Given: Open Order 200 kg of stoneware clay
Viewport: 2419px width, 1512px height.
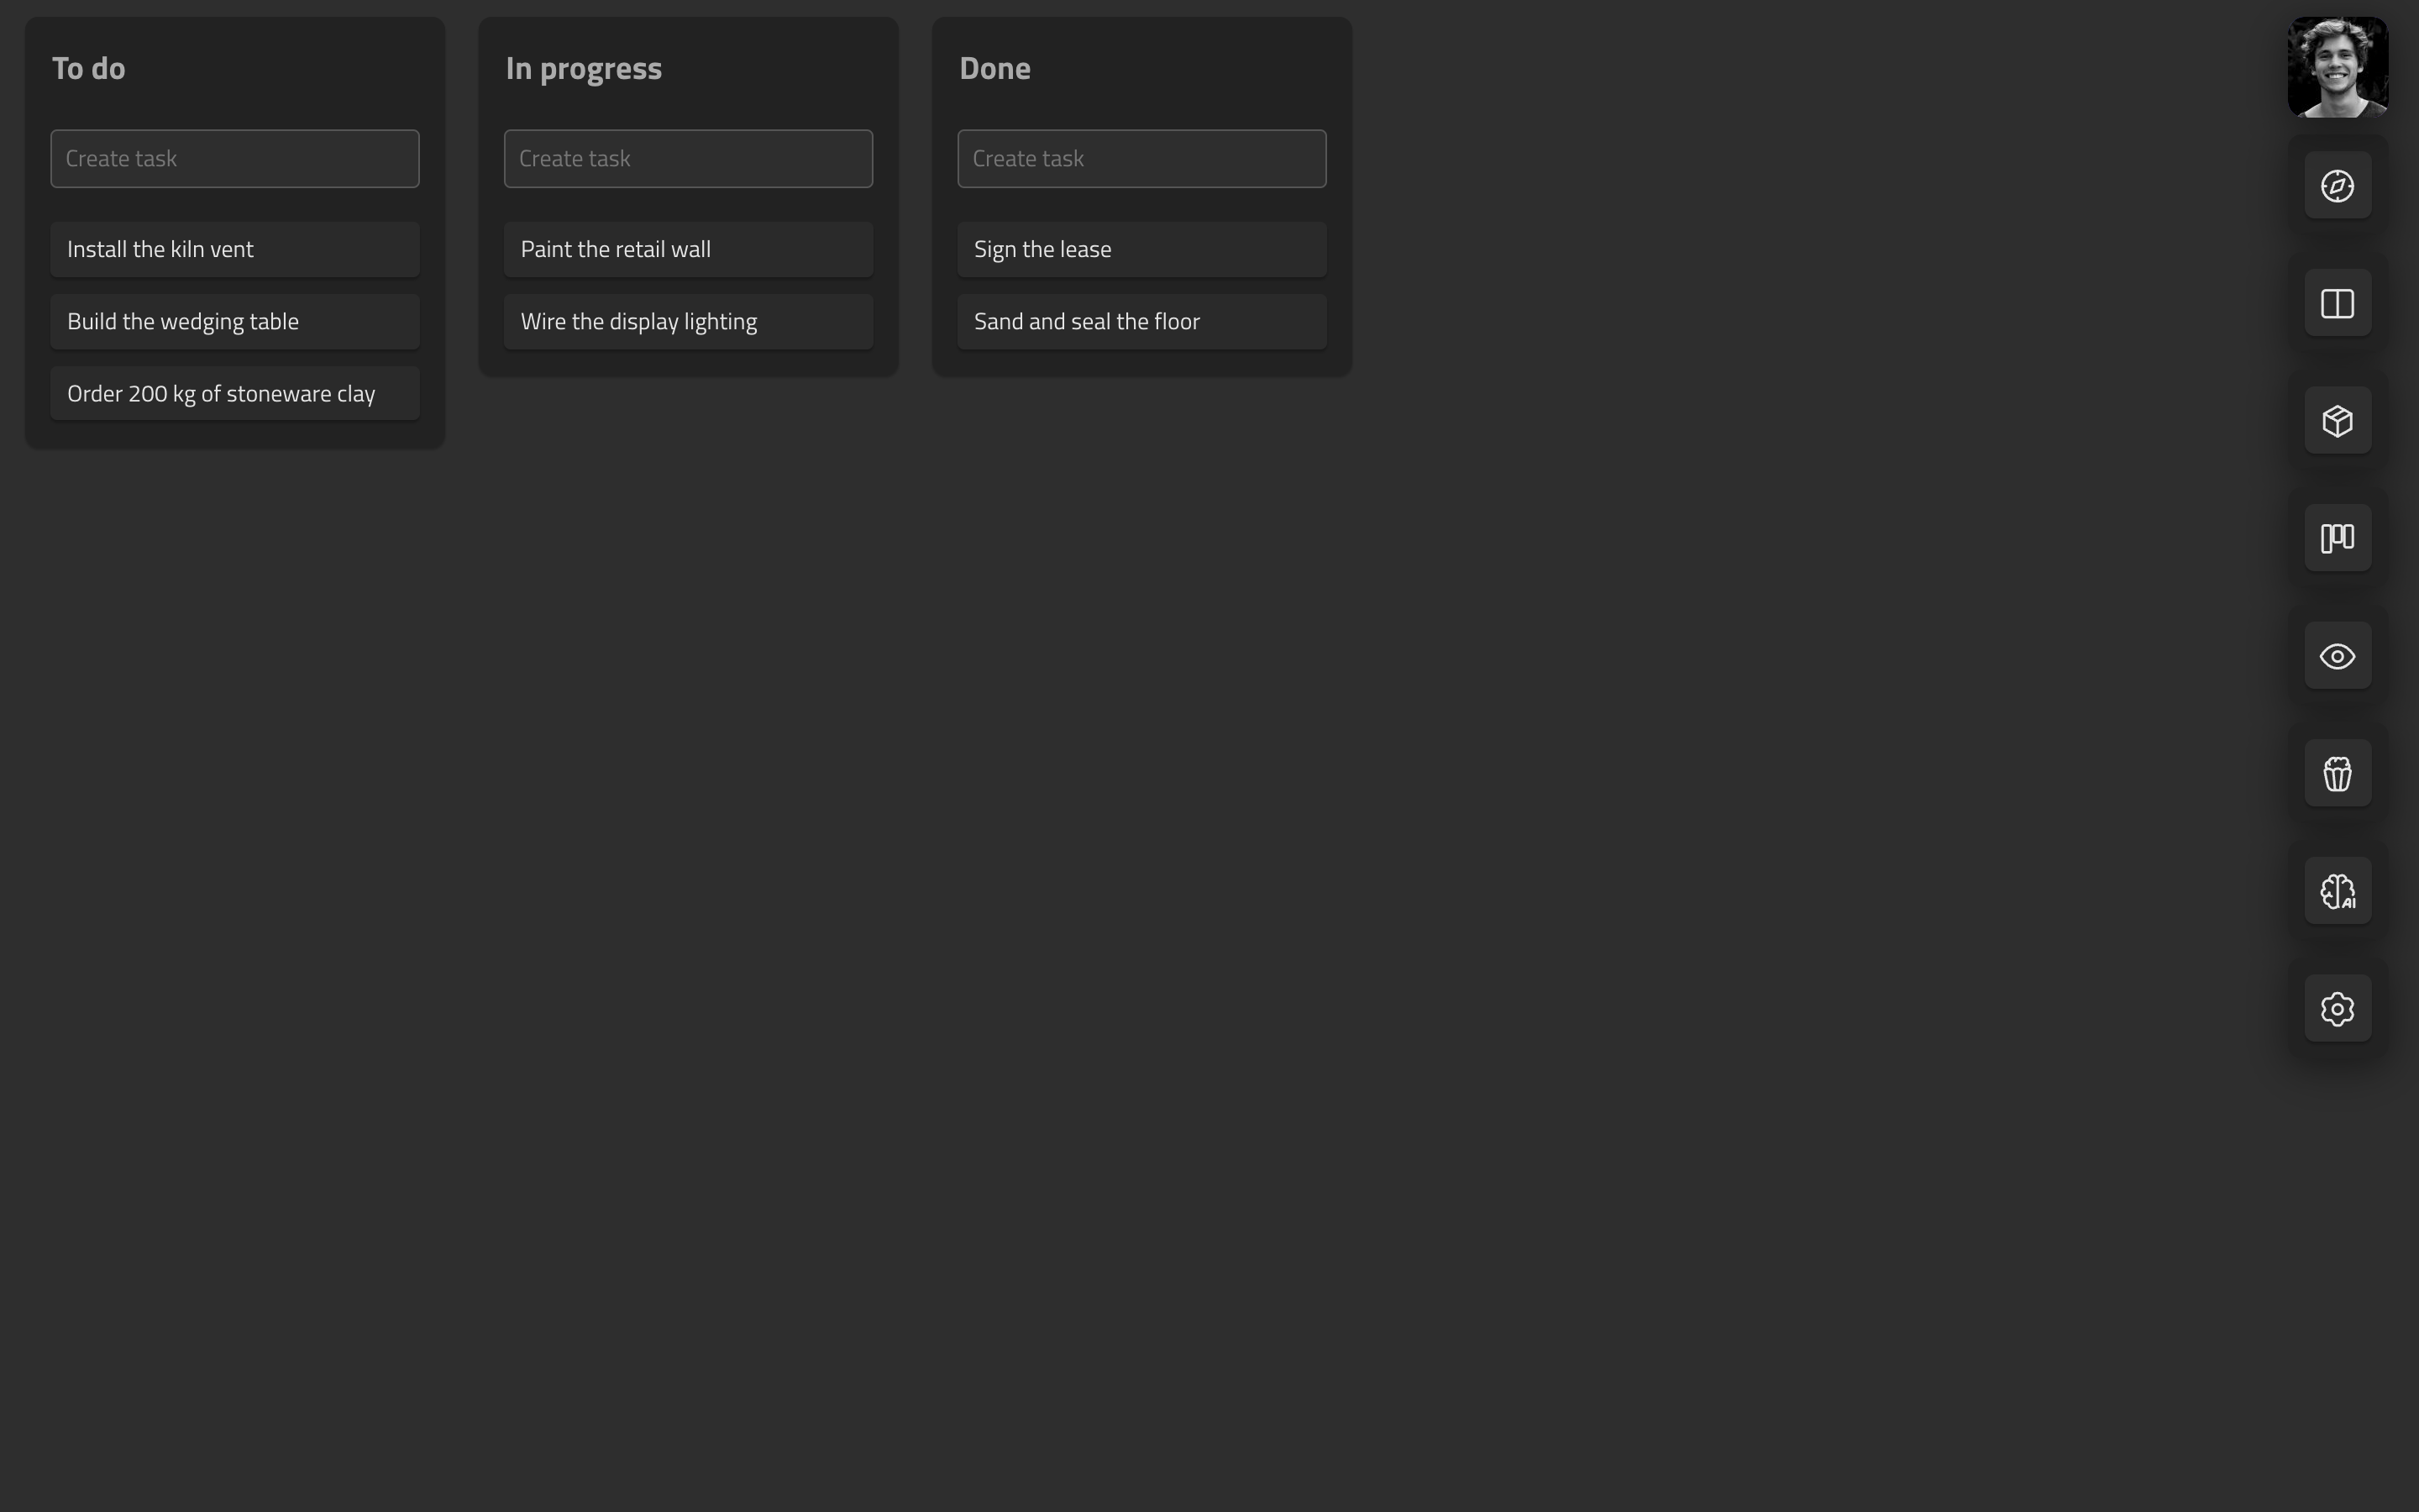Looking at the screenshot, I should click(235, 394).
